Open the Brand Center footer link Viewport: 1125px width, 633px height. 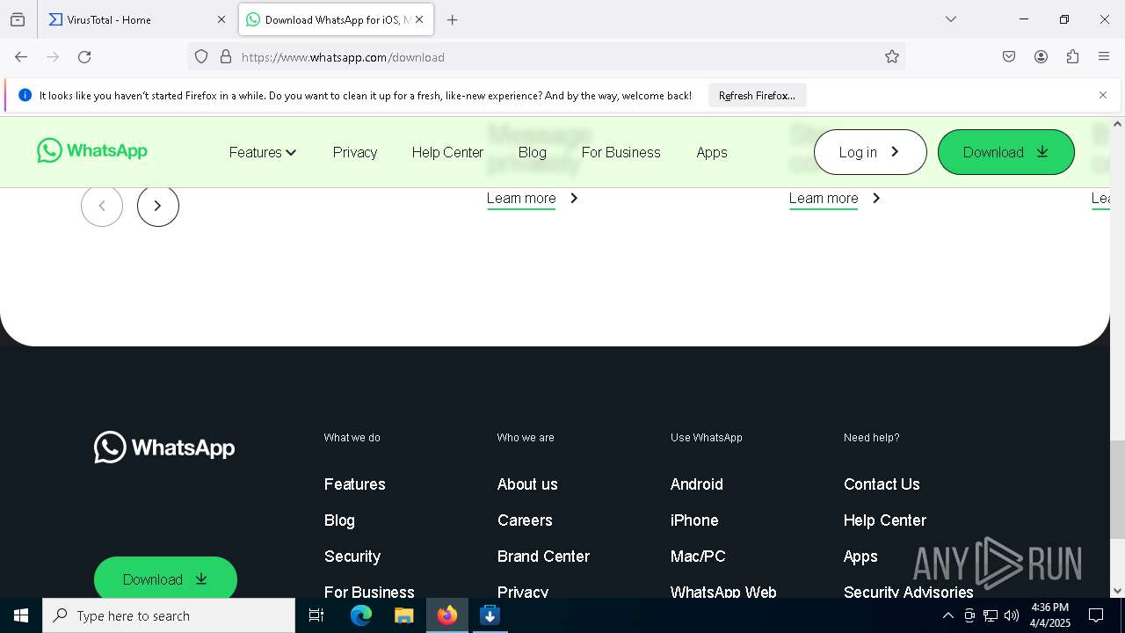[x=543, y=557]
